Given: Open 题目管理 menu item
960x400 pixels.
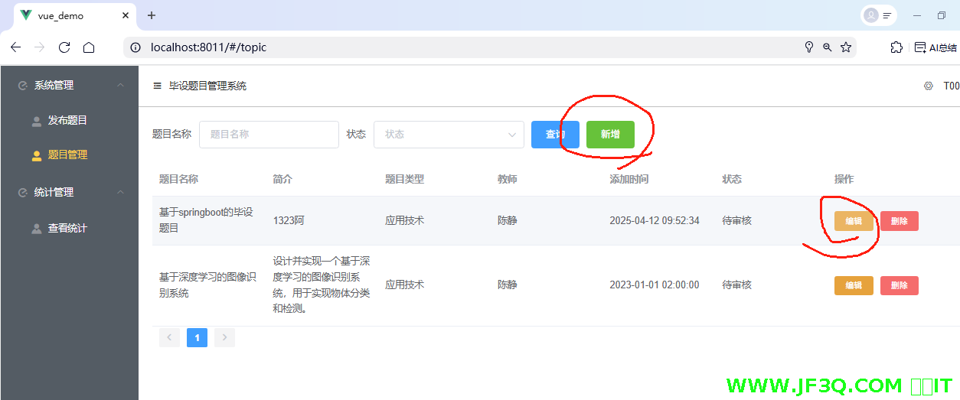Looking at the screenshot, I should point(68,154).
